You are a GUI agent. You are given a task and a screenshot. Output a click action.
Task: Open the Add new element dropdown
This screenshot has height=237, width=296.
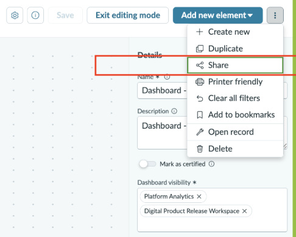coord(217,15)
